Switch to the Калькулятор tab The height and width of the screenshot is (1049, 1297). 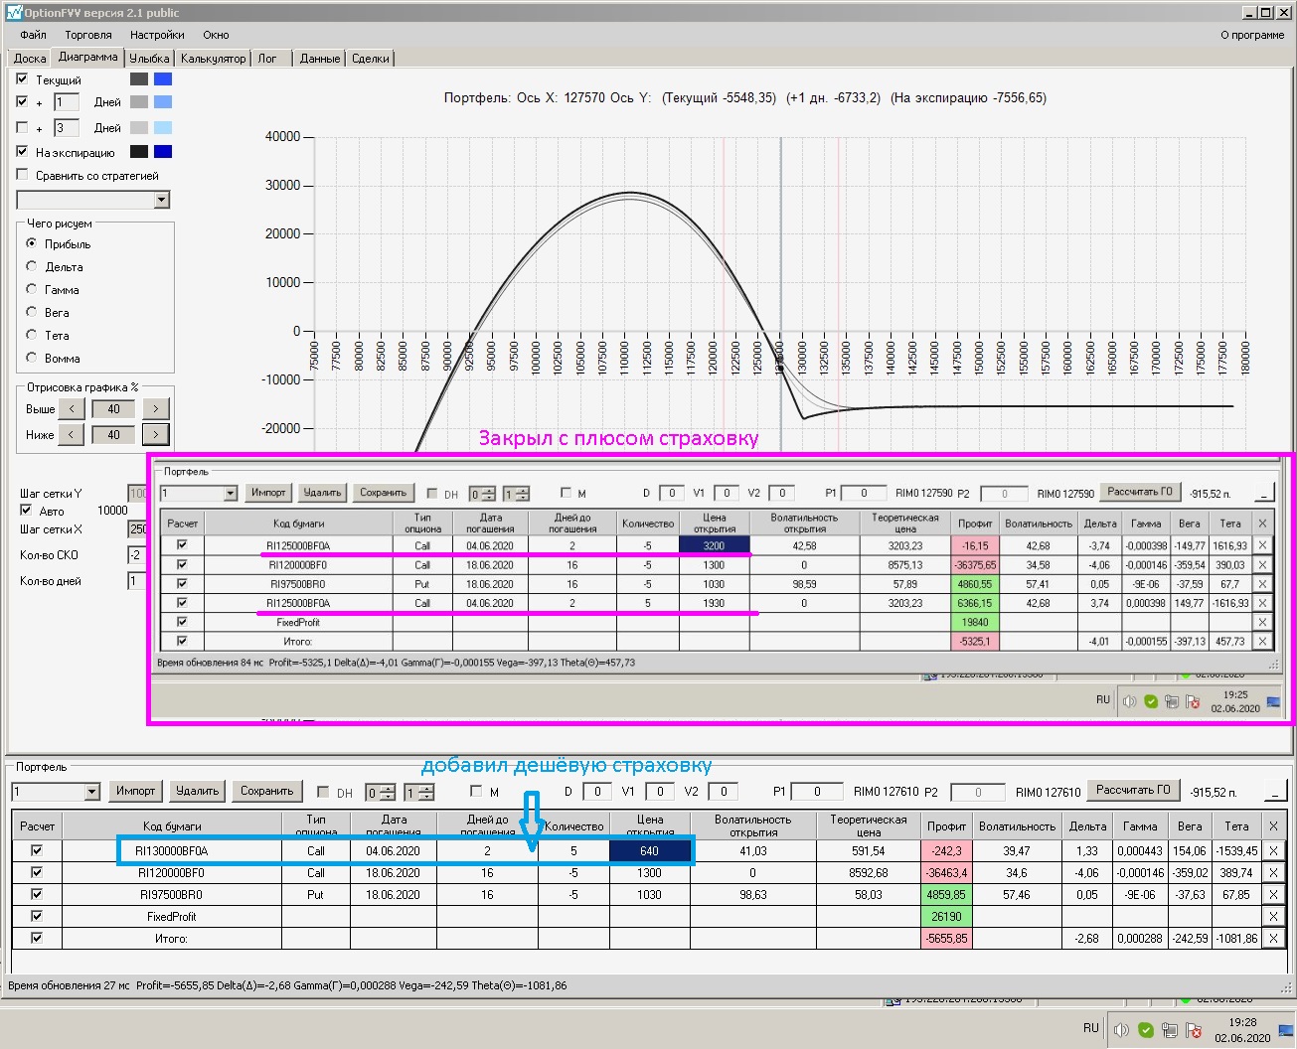coord(213,59)
